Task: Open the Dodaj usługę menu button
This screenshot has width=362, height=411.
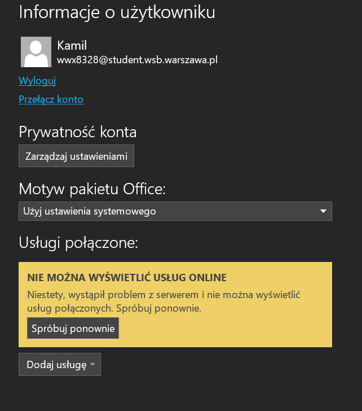Action: coord(60,365)
